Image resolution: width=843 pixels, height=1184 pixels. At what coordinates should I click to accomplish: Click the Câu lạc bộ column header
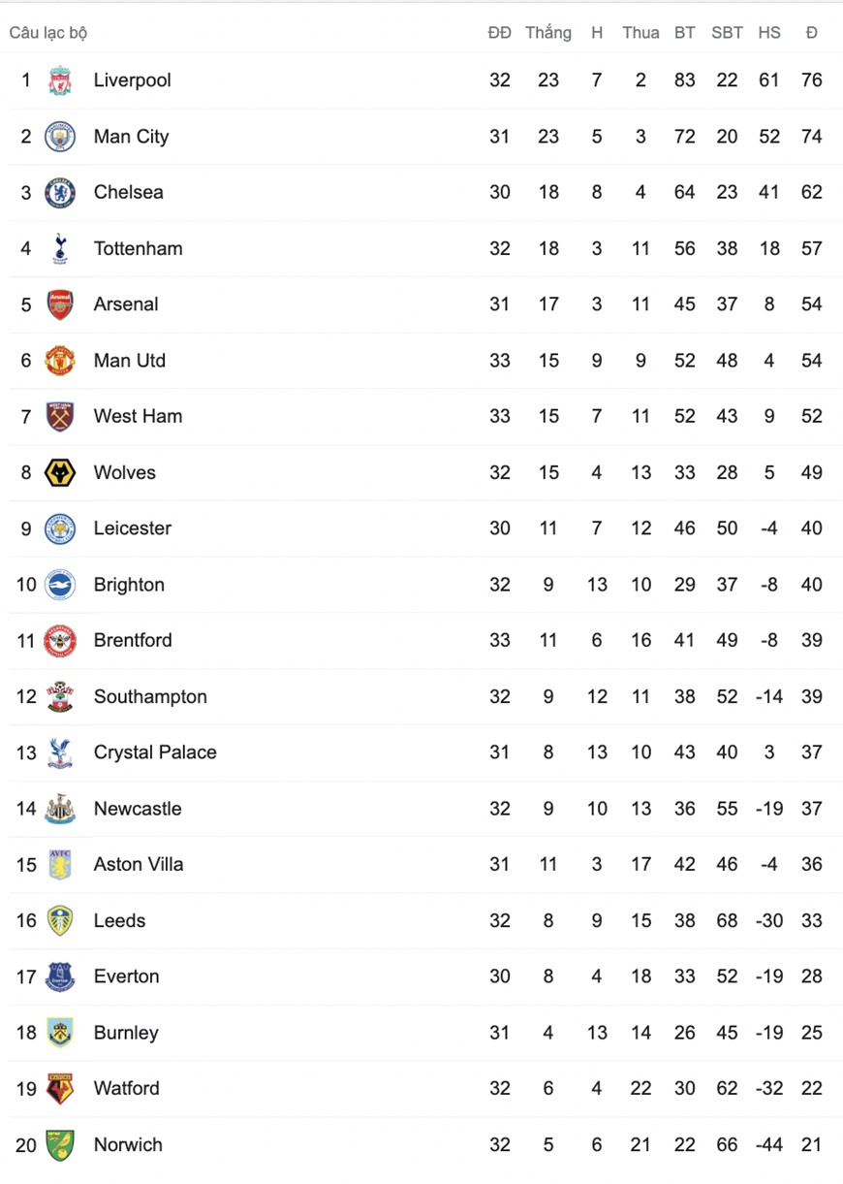coord(48,33)
